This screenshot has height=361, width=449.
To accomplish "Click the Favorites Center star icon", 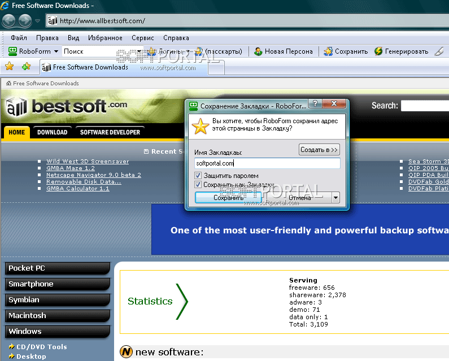I will click(10, 66).
